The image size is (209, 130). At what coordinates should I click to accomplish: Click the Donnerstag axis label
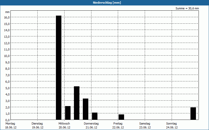coord(91,124)
